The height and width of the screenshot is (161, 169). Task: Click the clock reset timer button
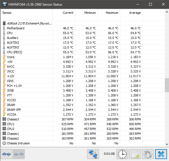tap(122, 154)
